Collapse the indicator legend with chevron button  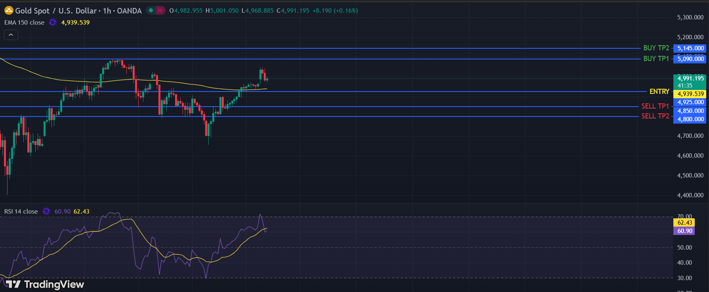[11, 35]
